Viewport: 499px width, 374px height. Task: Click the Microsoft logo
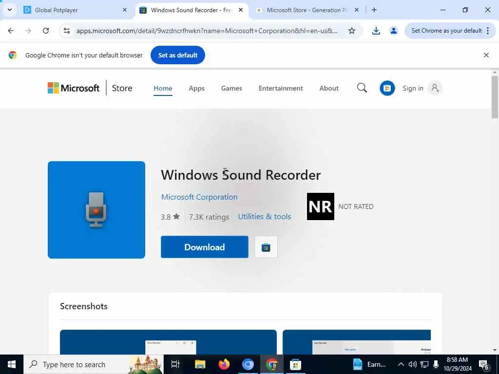(x=74, y=88)
